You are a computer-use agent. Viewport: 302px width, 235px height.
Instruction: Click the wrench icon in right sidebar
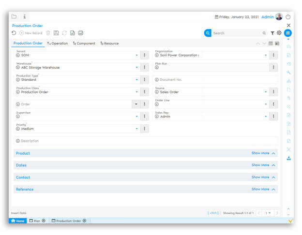click(289, 73)
